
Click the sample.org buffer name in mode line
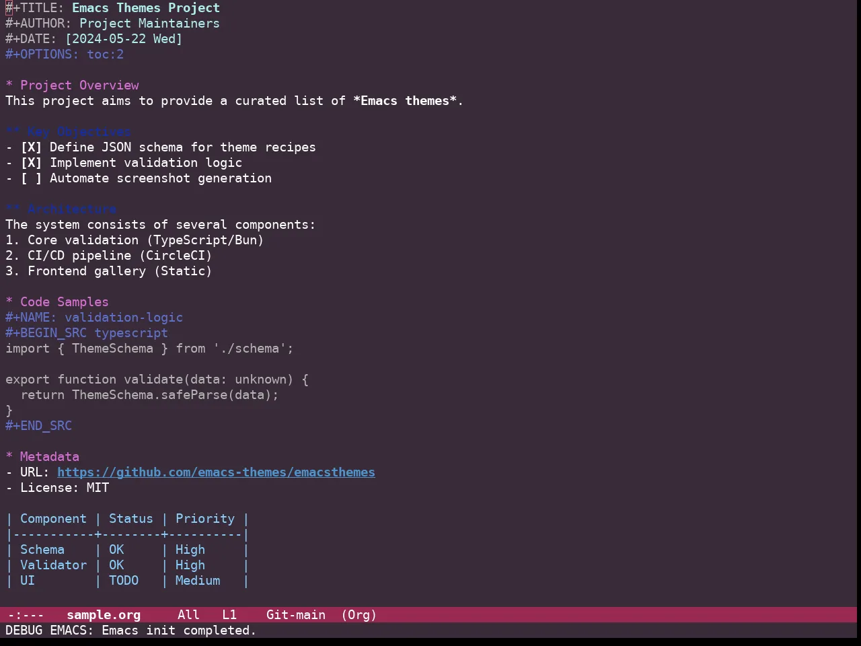click(x=104, y=615)
